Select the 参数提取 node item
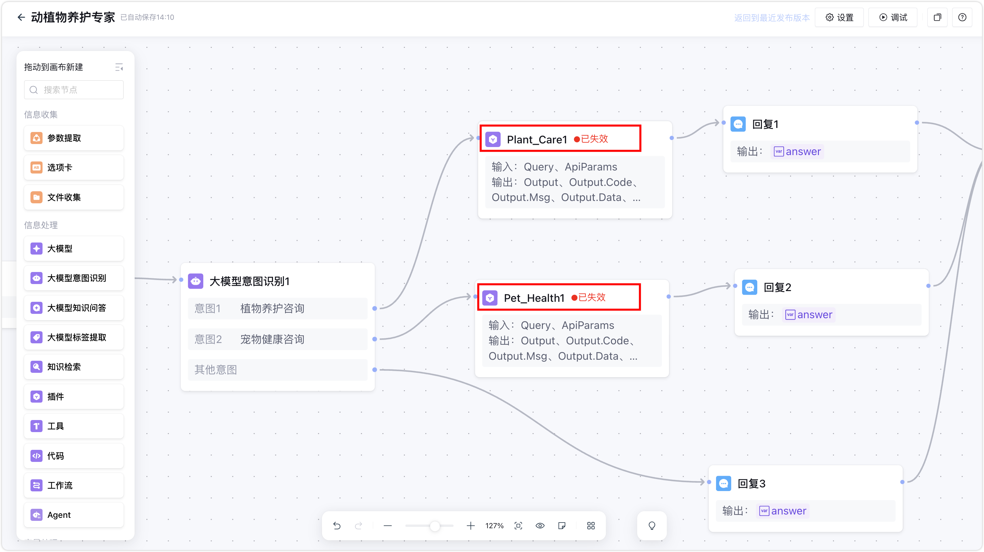This screenshot has width=984, height=552. (x=74, y=138)
